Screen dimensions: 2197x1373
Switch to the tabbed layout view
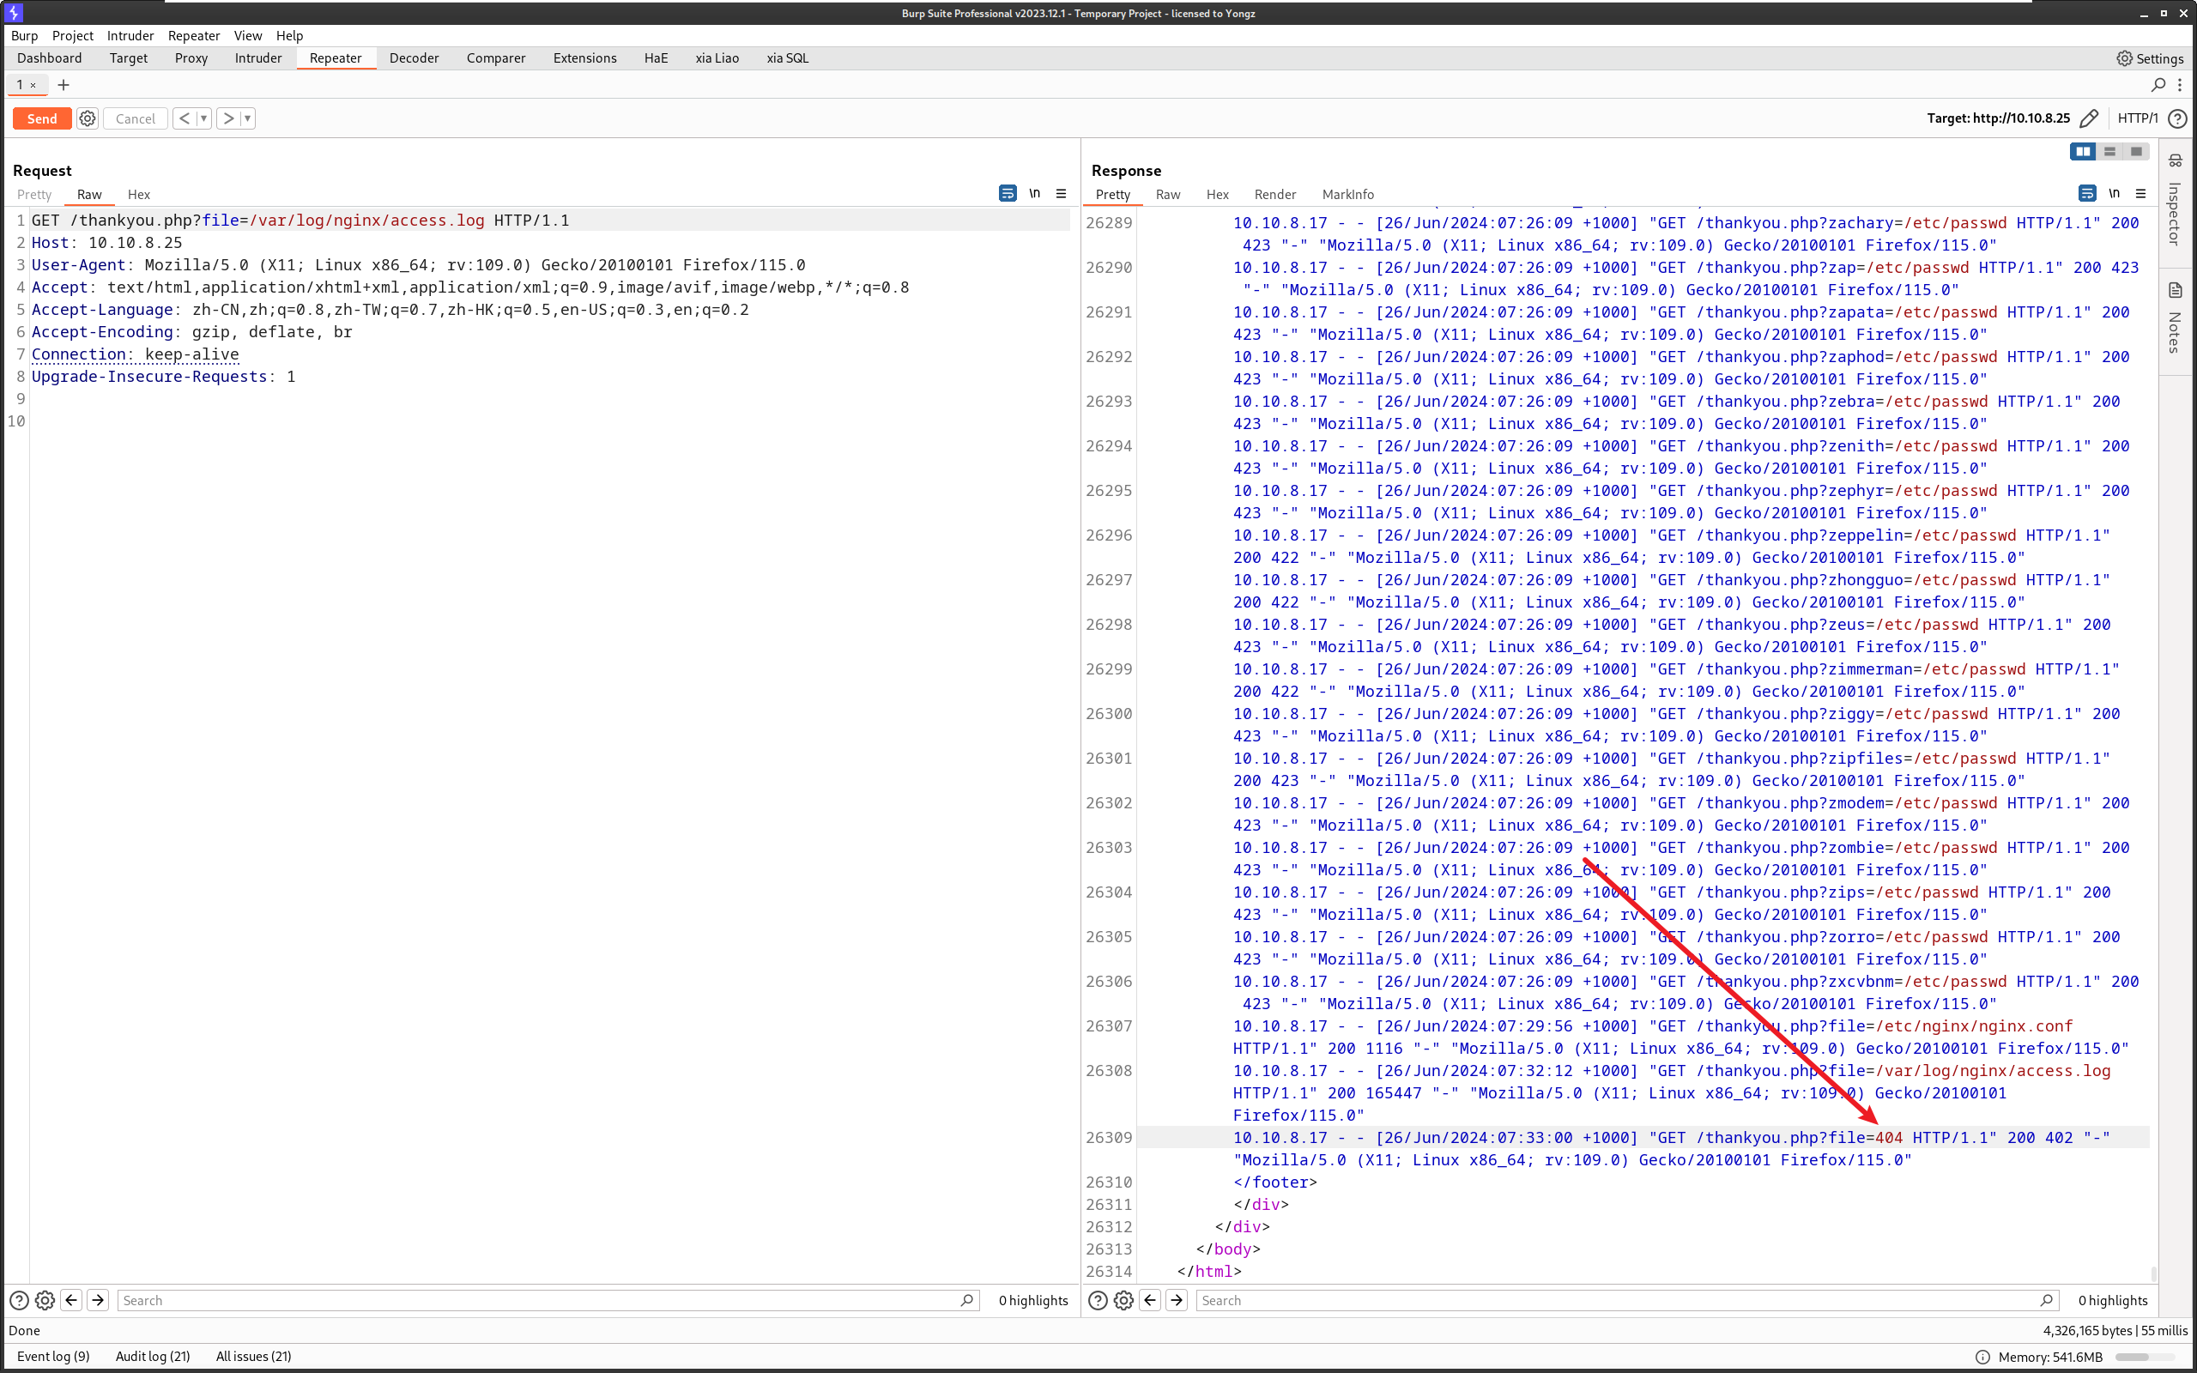2136,152
